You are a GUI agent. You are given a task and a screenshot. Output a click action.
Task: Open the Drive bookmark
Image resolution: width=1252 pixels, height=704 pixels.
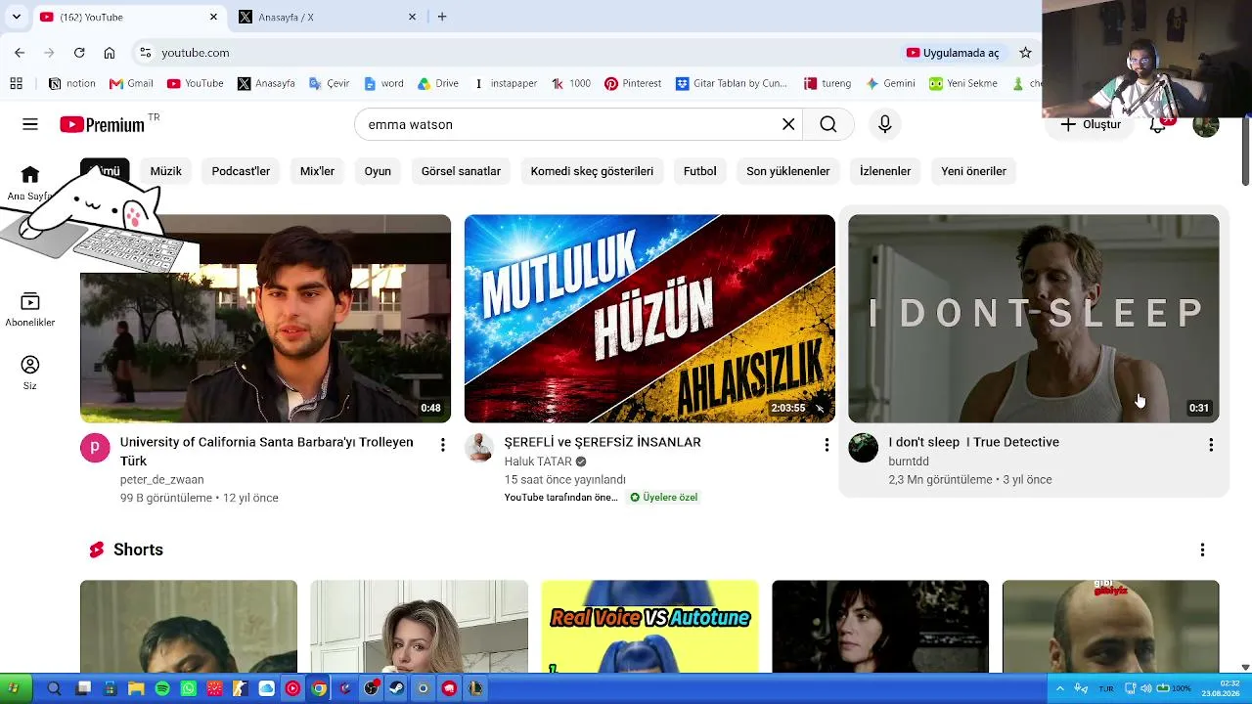point(438,83)
